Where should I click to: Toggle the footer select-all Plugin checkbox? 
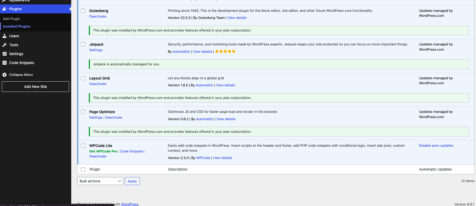83,170
